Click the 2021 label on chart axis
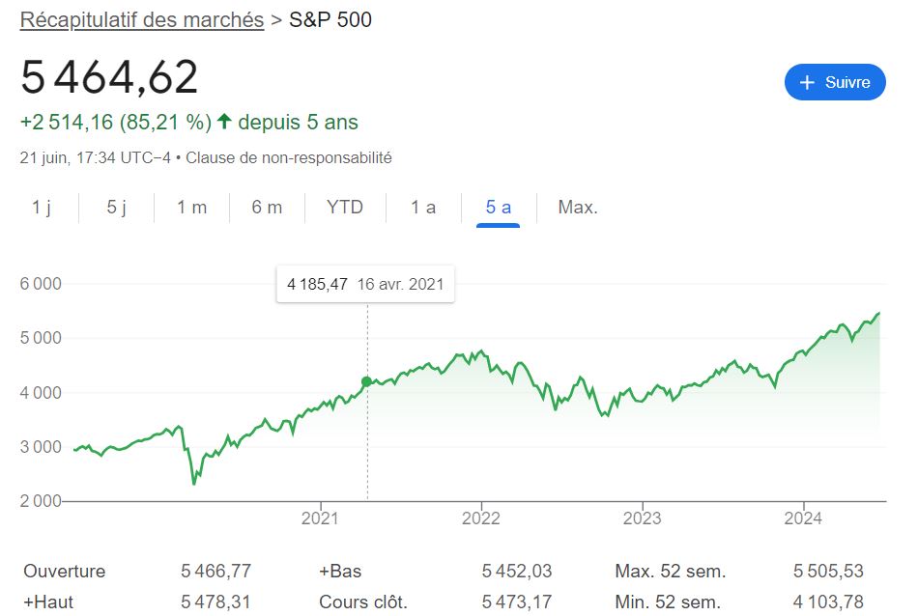The height and width of the screenshot is (616, 918). [320, 518]
